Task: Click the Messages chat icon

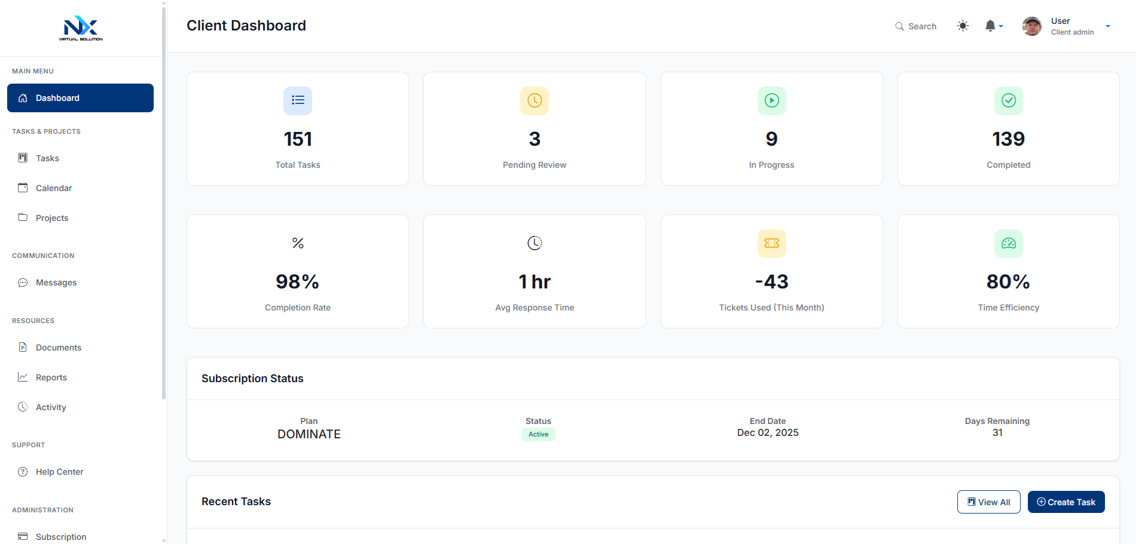Action: pyautogui.click(x=23, y=282)
